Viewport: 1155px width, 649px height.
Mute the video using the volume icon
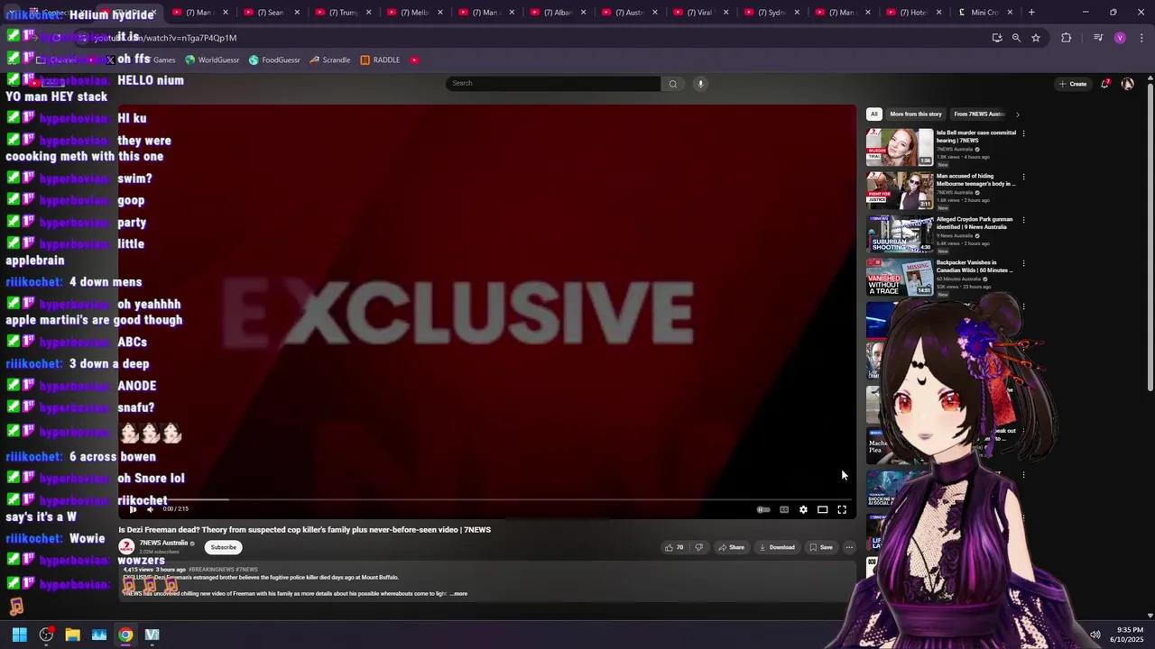(x=151, y=509)
